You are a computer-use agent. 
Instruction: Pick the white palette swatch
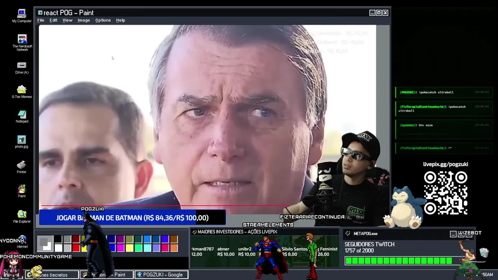click(58, 248)
